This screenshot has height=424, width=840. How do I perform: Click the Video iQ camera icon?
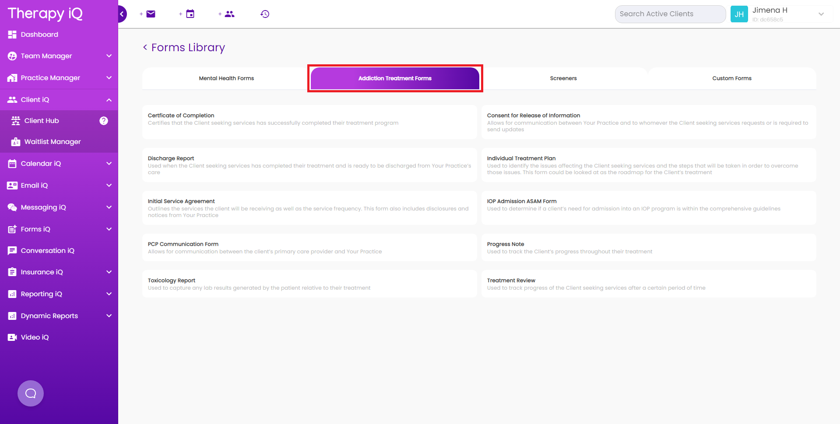tap(12, 337)
